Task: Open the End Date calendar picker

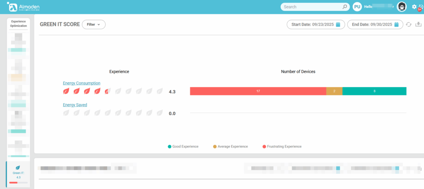Action: (x=396, y=24)
